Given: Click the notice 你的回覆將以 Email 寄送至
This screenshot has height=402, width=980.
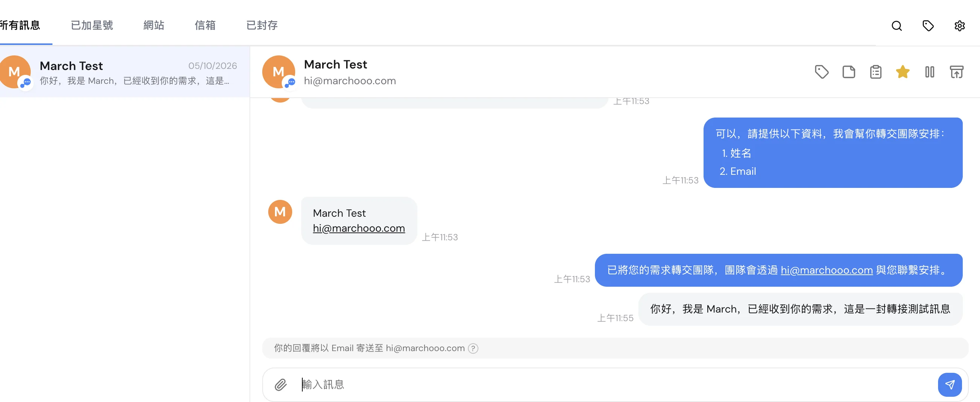Looking at the screenshot, I should coord(369,348).
